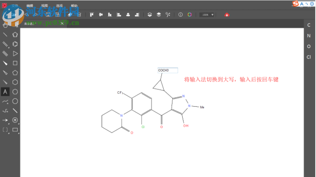Select the cyclohexane ring tool
316x177 pixels.
15,82
